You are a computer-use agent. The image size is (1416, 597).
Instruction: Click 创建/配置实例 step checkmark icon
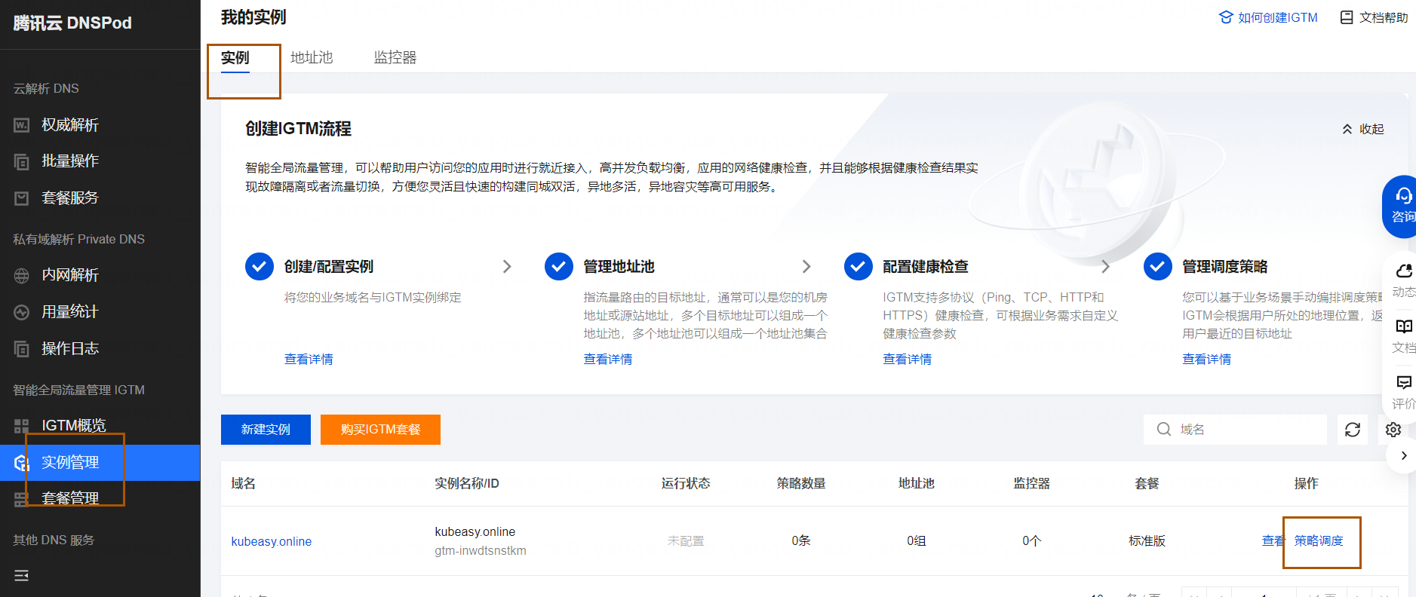click(x=260, y=266)
